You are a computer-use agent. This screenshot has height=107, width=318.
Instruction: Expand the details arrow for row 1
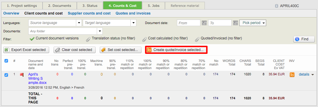[313, 74]
